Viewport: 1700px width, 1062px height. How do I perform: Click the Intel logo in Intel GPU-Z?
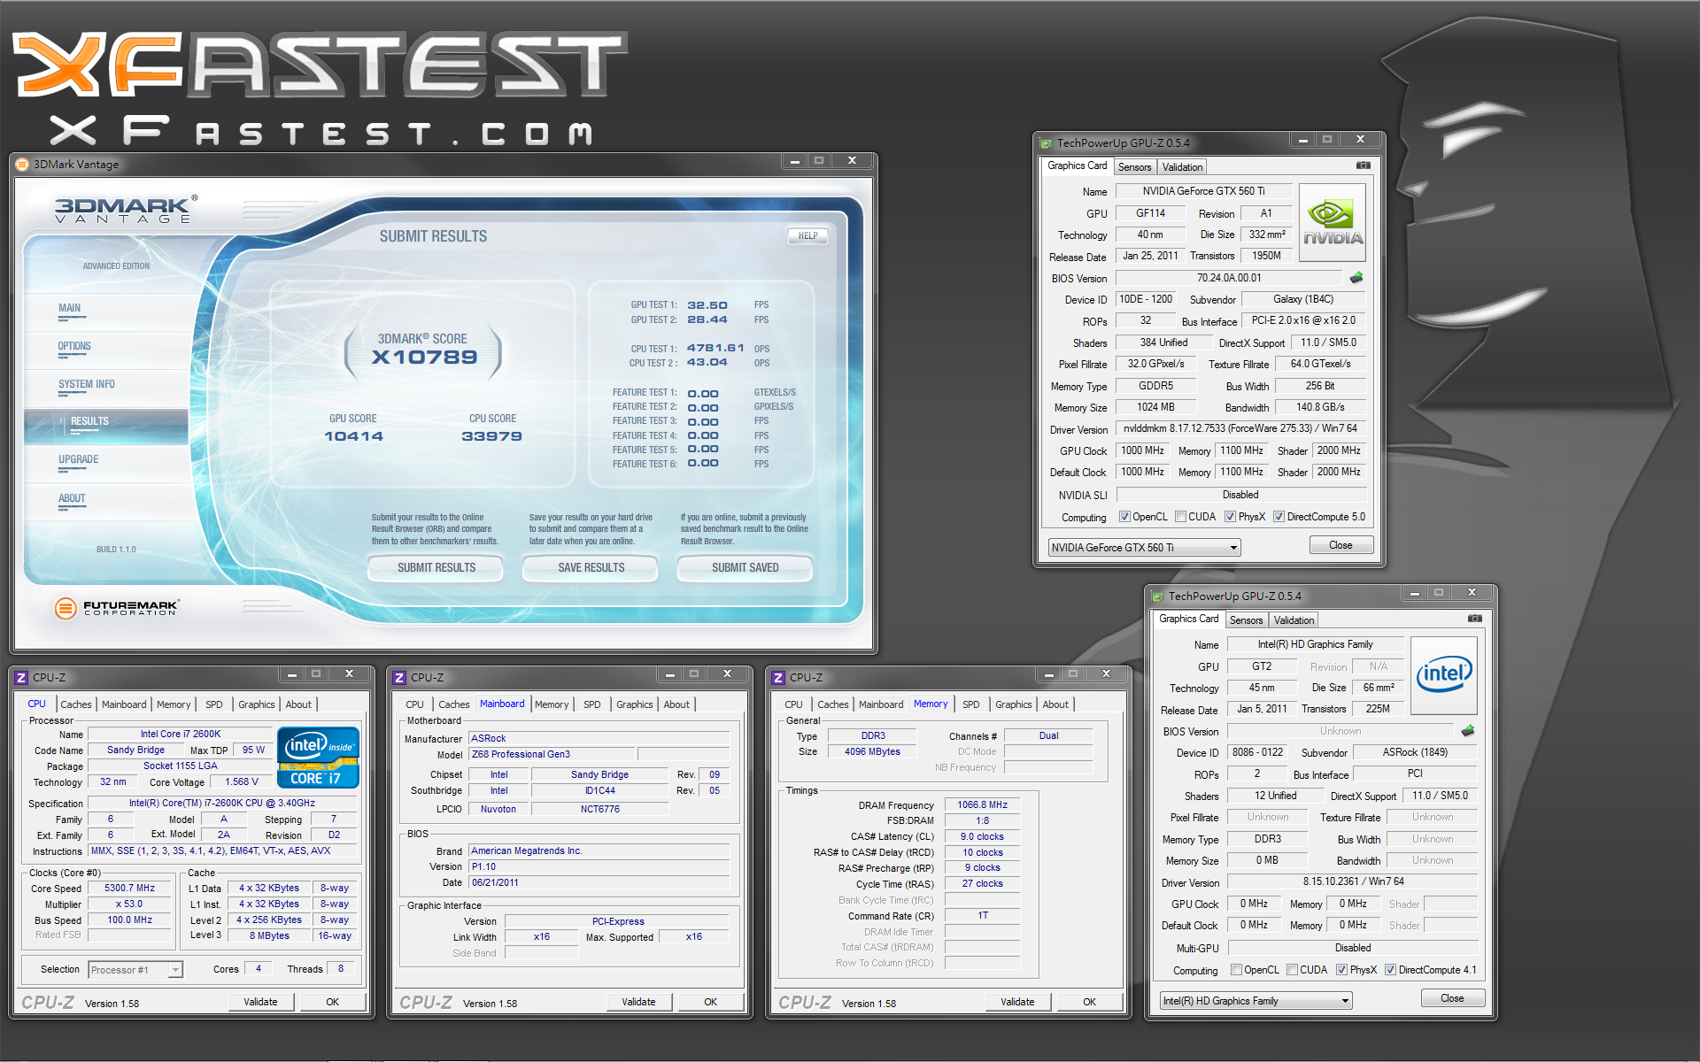click(1443, 675)
